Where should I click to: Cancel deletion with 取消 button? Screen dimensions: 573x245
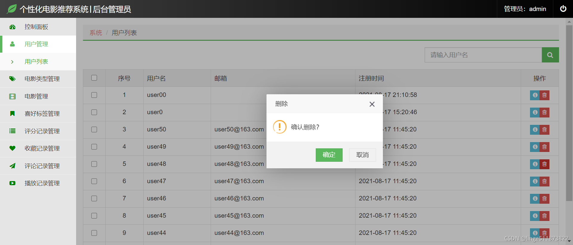pos(362,155)
